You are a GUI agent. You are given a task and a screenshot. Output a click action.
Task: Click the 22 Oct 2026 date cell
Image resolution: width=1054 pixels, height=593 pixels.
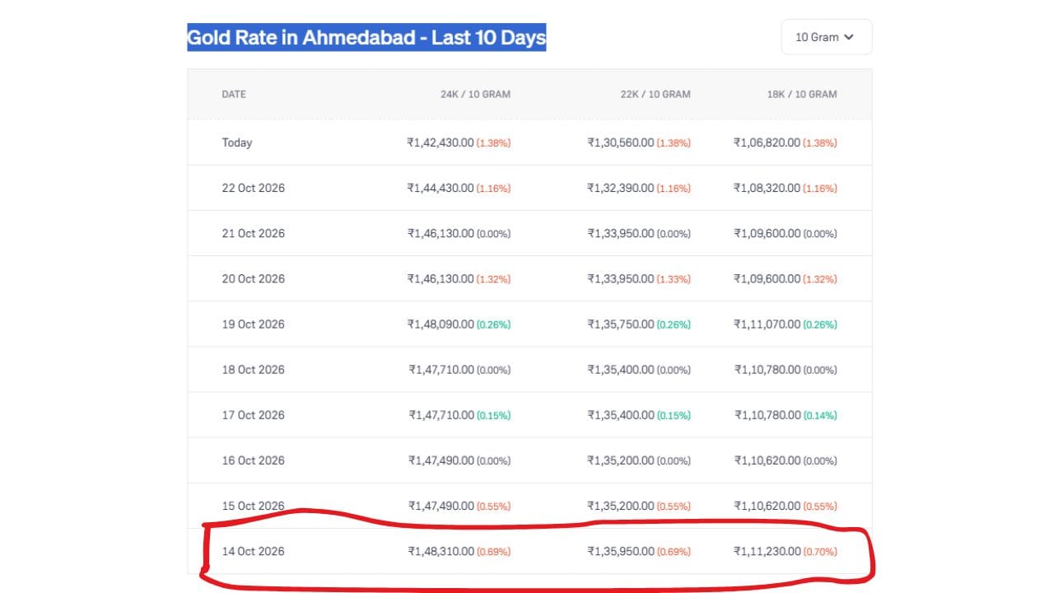(254, 188)
